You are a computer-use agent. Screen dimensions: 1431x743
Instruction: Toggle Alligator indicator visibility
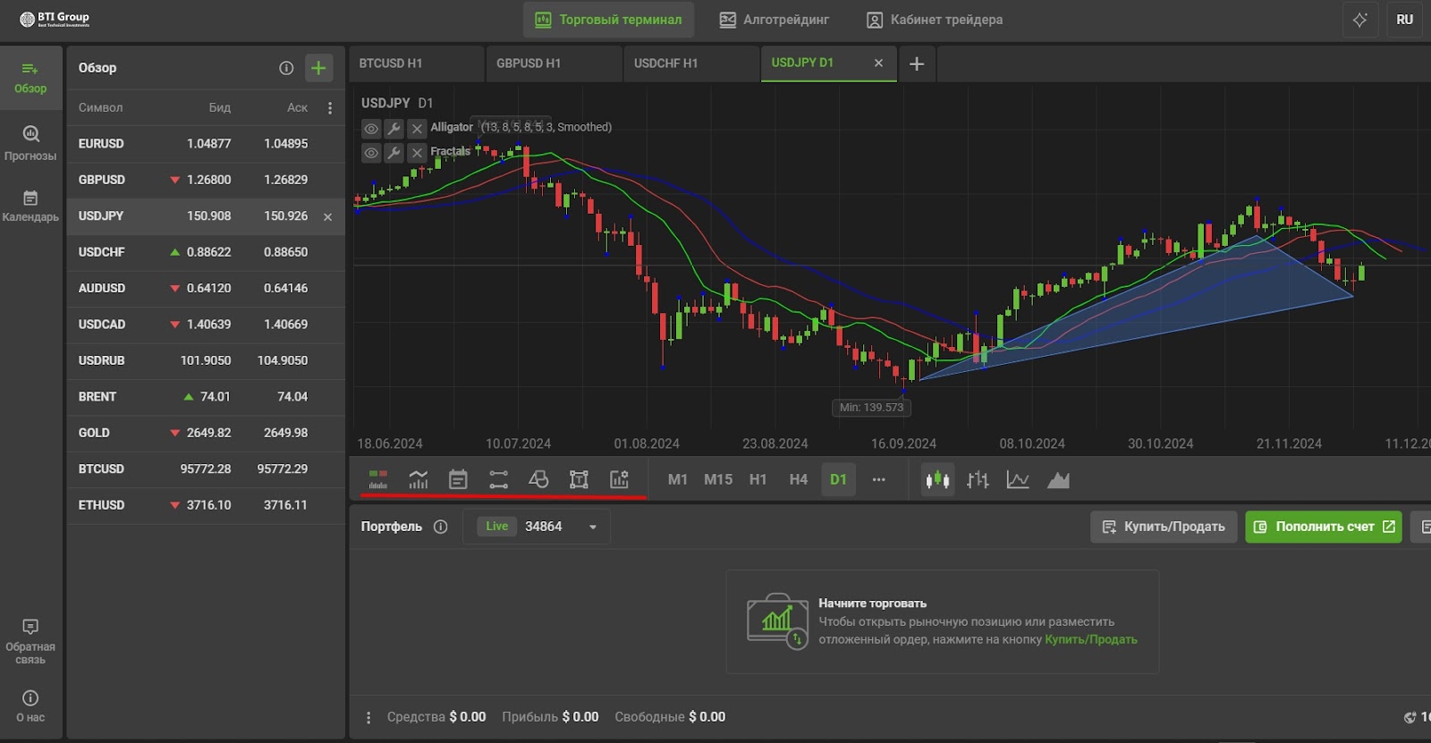[371, 129]
